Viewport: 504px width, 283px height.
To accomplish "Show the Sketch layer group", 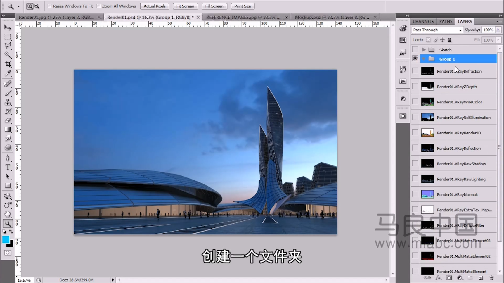I will 415,50.
